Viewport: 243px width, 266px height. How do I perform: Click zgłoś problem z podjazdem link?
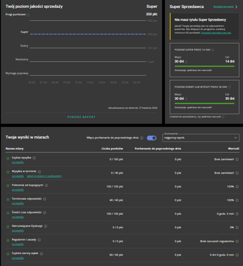click(44, 176)
